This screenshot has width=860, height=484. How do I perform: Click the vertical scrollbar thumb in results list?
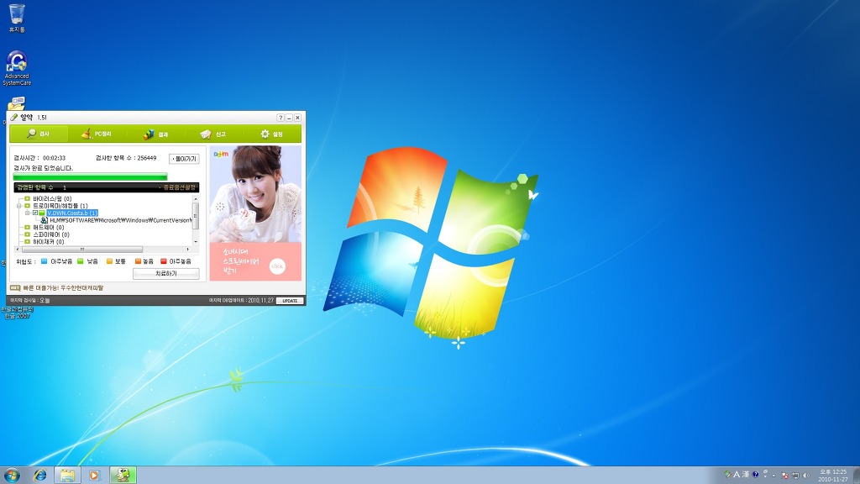[x=196, y=215]
